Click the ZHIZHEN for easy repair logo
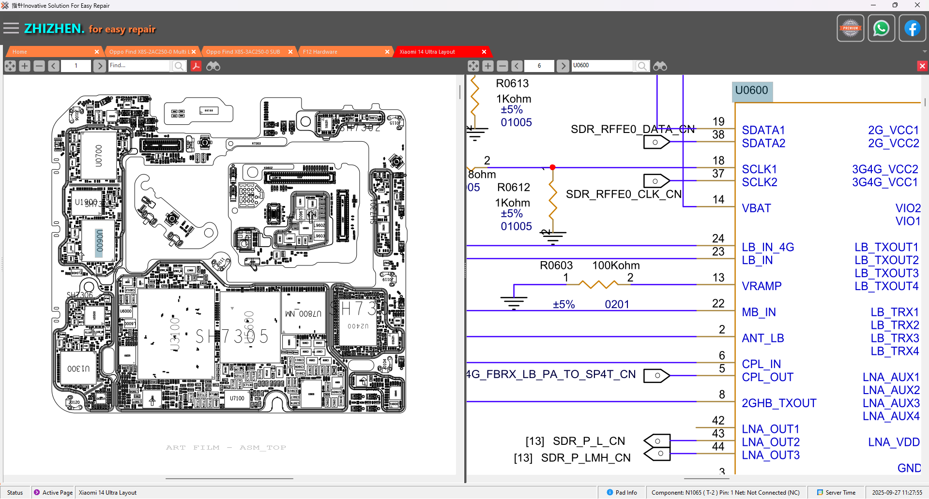The image size is (929, 499). (90, 29)
